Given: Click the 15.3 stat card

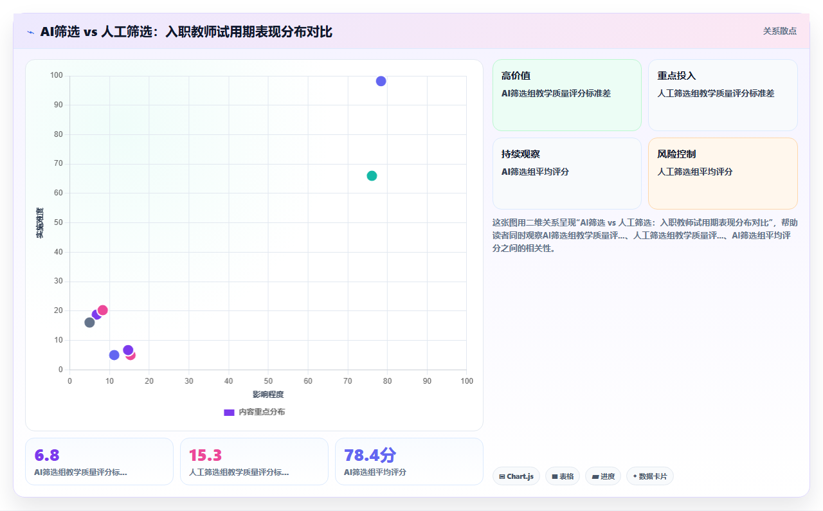Looking at the screenshot, I should pos(254,462).
